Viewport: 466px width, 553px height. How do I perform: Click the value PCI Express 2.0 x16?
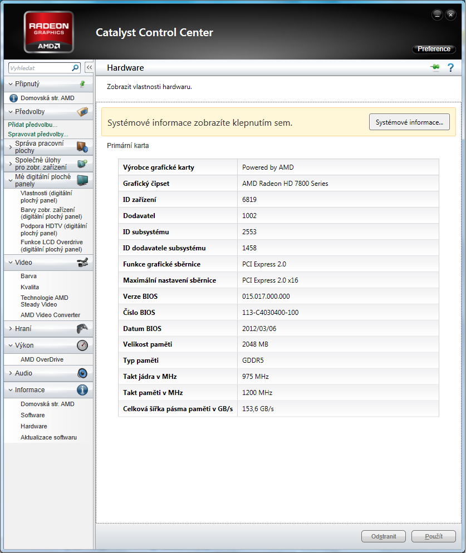[x=270, y=280]
